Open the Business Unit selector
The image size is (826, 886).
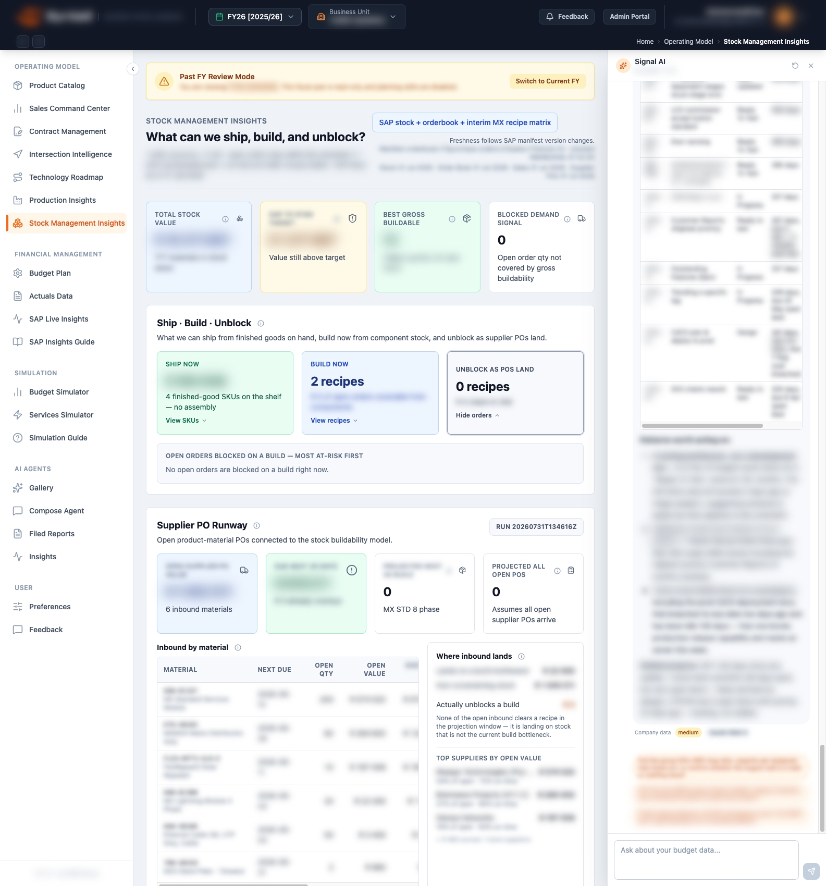point(357,17)
